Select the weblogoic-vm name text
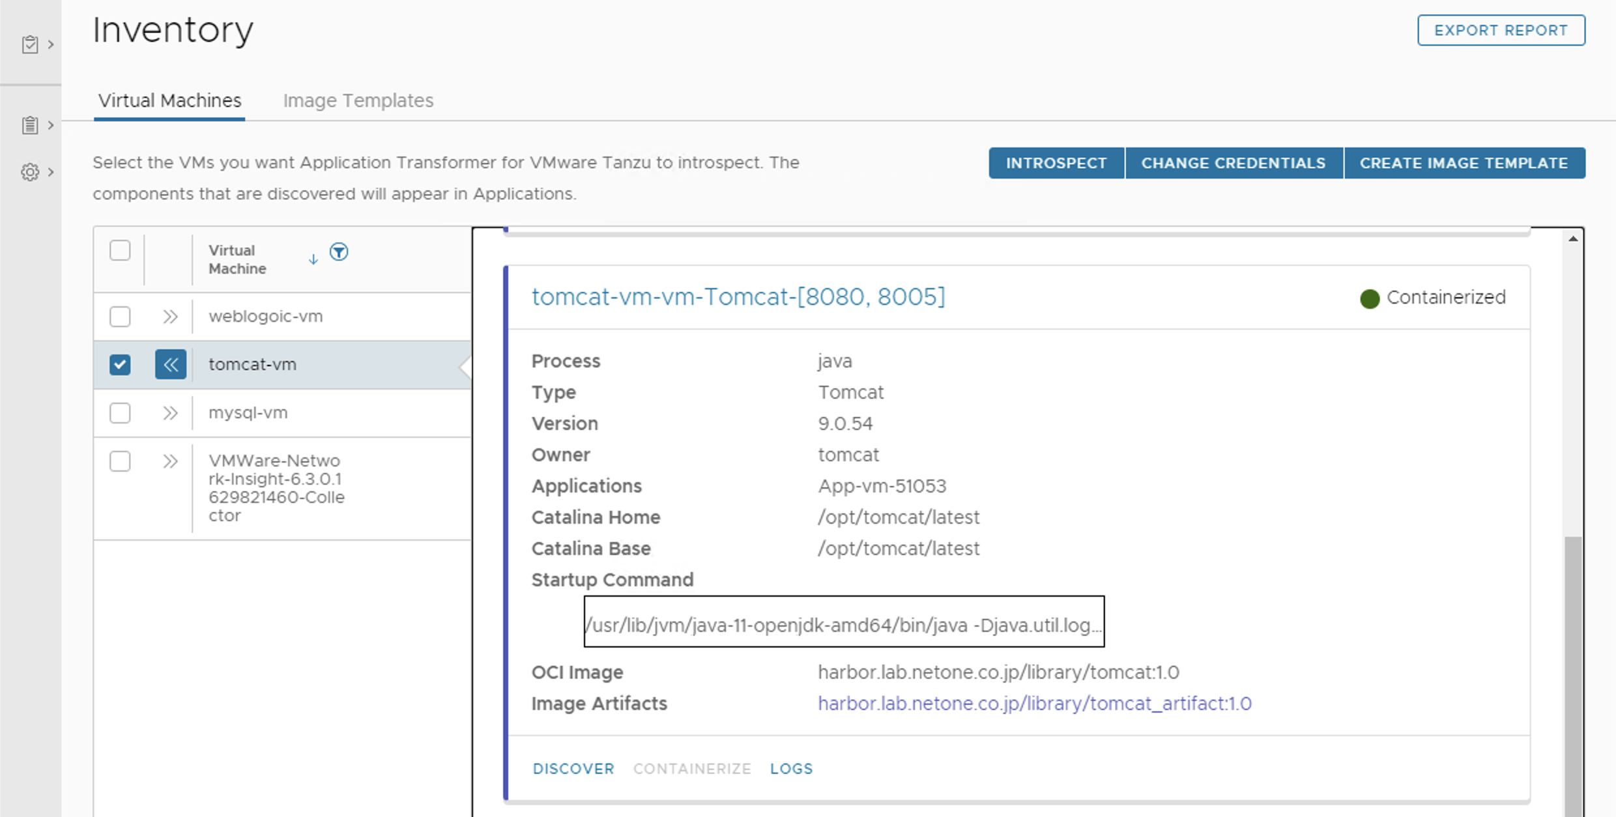 (265, 317)
